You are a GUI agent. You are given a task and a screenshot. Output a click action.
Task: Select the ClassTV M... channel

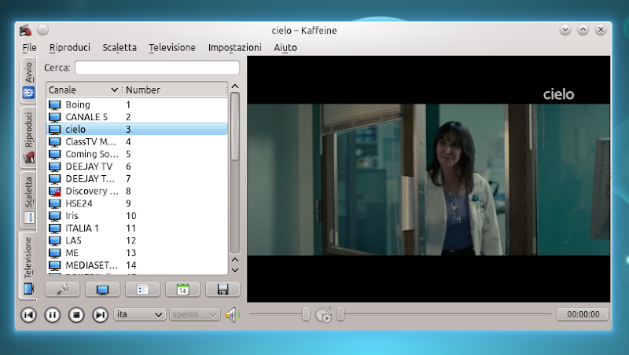click(x=137, y=142)
